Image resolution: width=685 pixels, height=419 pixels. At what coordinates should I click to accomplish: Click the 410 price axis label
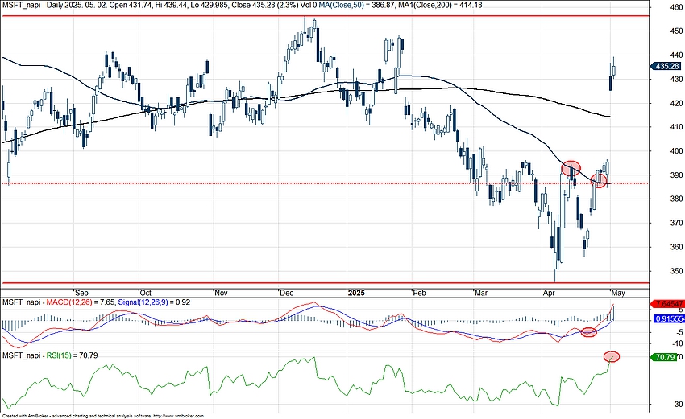(677, 127)
